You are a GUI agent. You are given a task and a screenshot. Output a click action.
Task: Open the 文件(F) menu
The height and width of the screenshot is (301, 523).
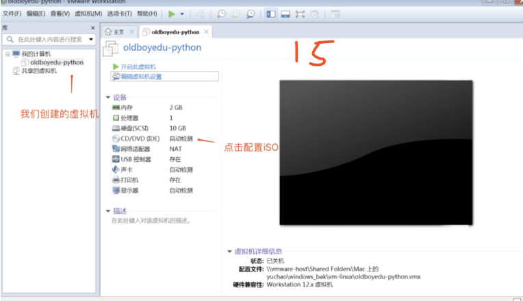tap(12, 14)
